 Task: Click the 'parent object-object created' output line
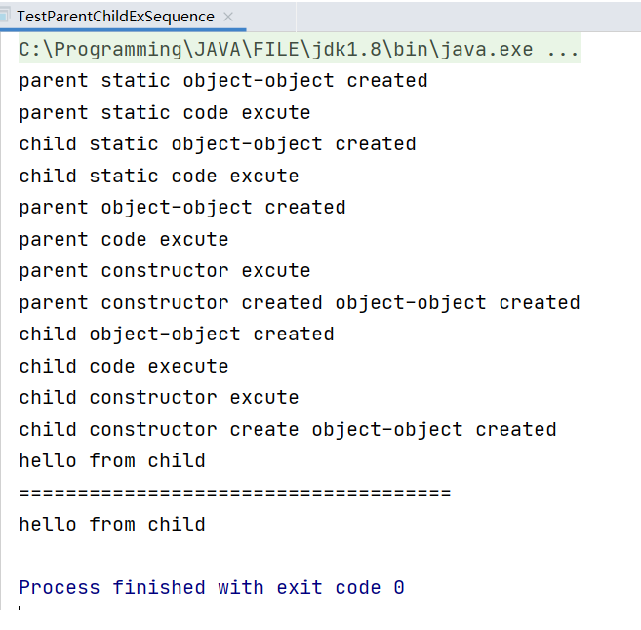point(181,208)
